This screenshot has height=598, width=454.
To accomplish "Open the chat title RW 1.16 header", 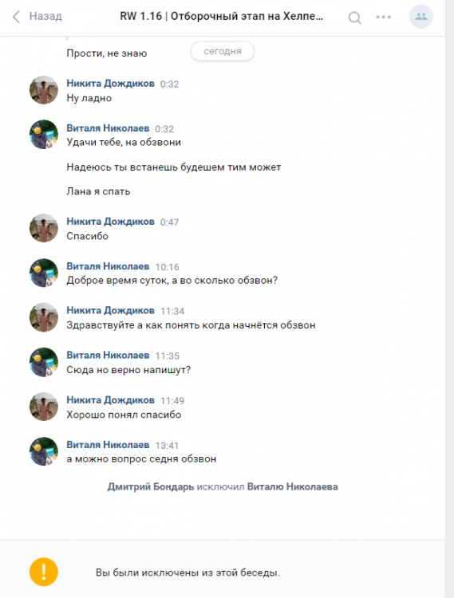I will (221, 16).
